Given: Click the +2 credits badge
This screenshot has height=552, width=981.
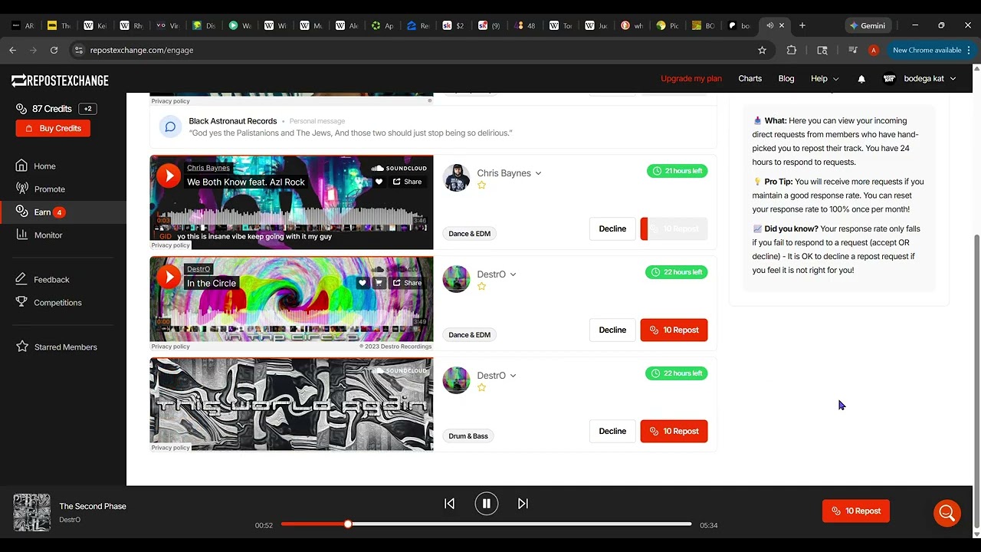Looking at the screenshot, I should point(87,109).
